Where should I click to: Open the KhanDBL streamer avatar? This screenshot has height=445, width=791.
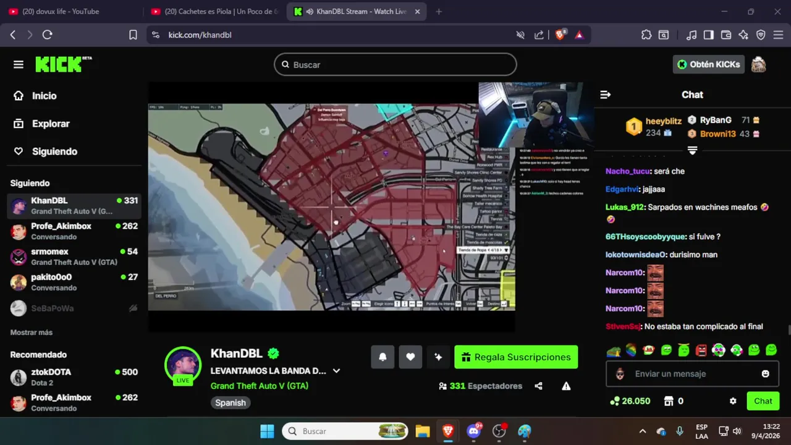183,365
